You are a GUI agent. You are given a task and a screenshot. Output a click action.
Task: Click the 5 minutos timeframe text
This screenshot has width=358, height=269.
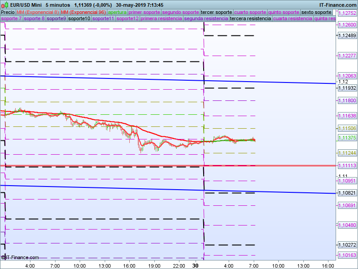tap(58, 5)
